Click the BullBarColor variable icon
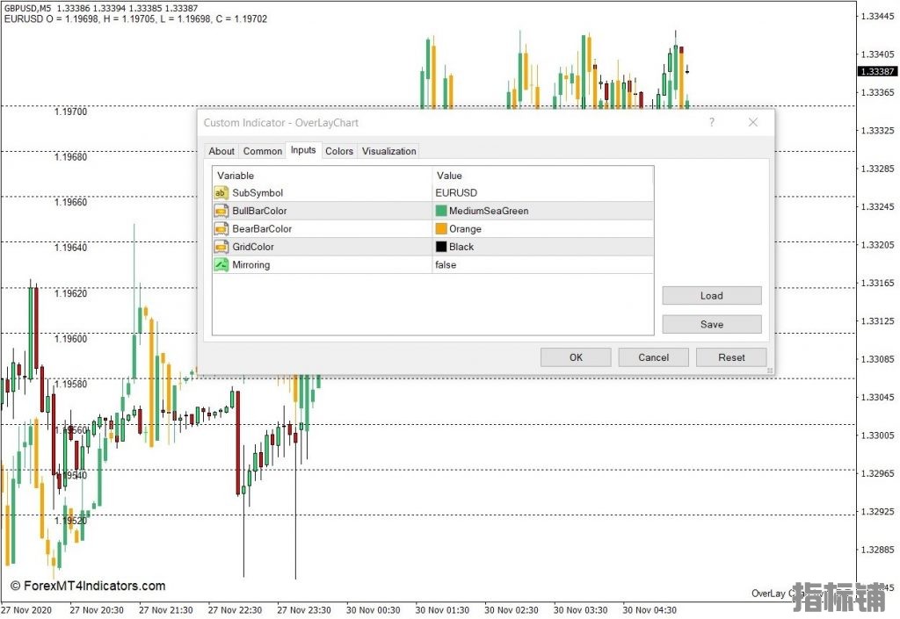The width and height of the screenshot is (900, 619). pyautogui.click(x=221, y=211)
